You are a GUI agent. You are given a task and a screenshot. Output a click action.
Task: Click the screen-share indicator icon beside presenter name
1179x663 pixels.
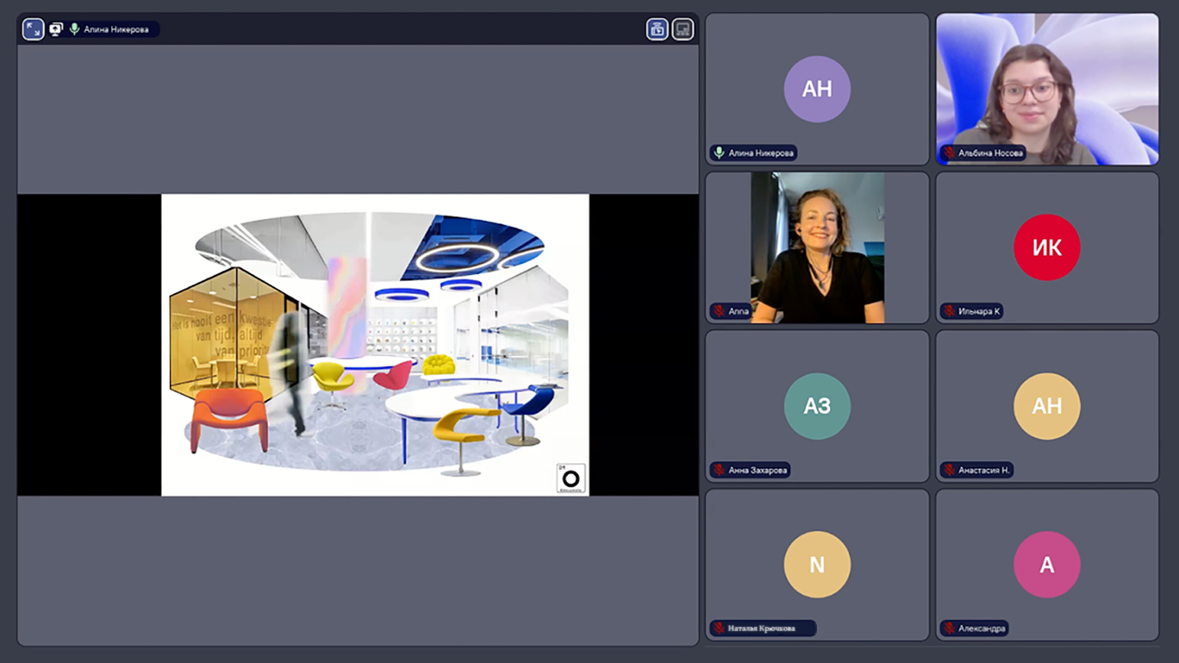point(56,29)
